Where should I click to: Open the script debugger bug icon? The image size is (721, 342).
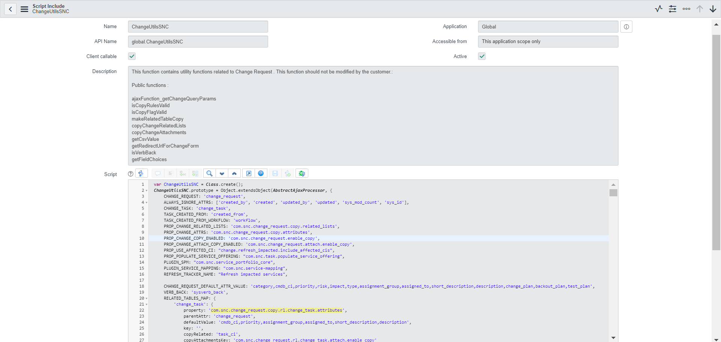[302, 173]
